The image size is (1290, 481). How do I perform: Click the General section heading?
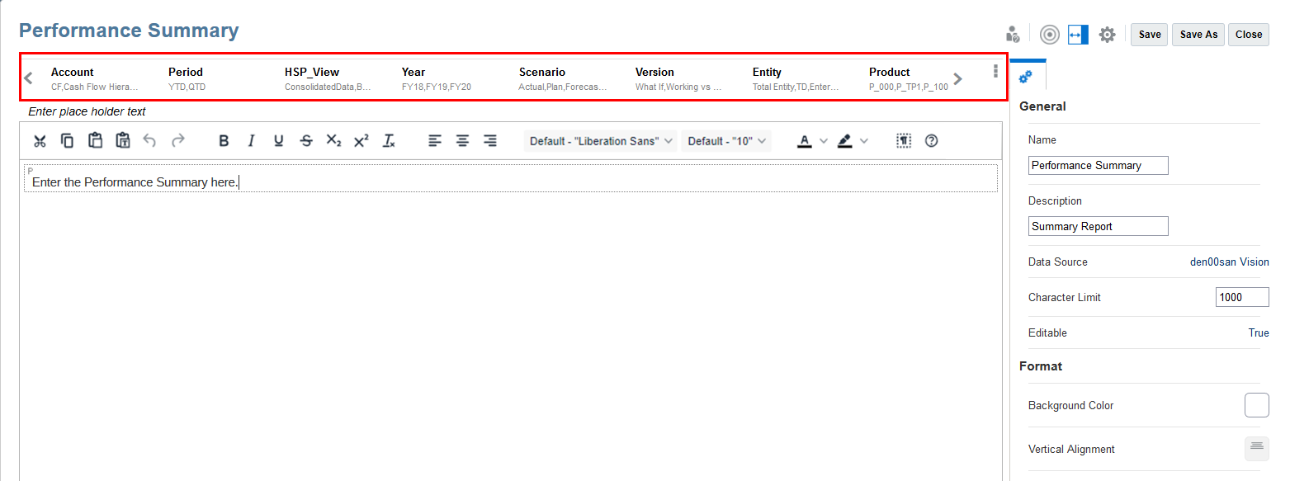pyautogui.click(x=1042, y=106)
